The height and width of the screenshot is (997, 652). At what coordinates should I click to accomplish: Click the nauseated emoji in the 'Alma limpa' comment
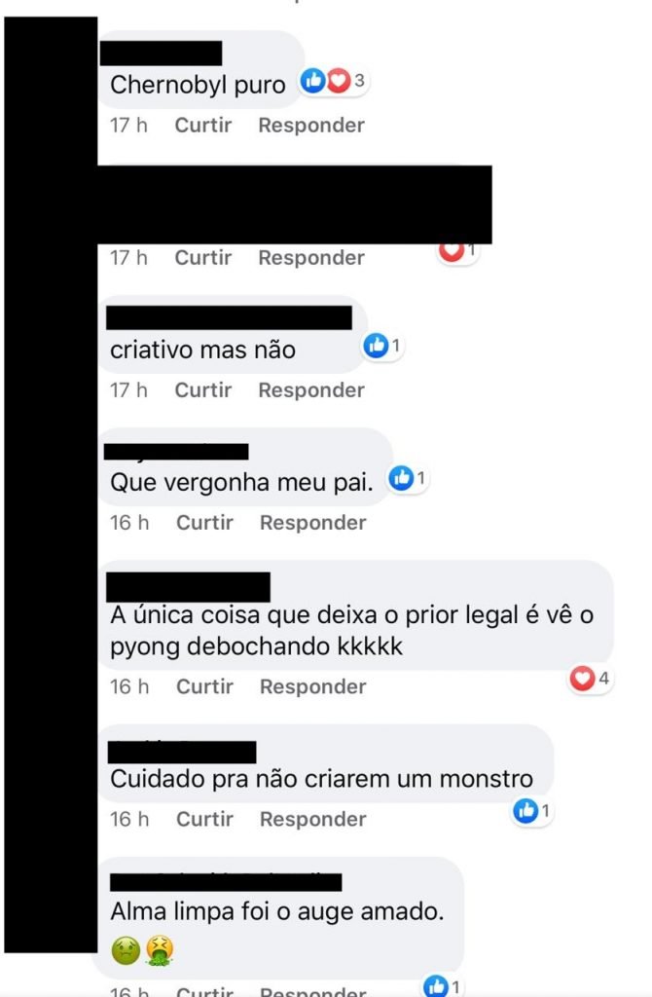[x=126, y=951]
